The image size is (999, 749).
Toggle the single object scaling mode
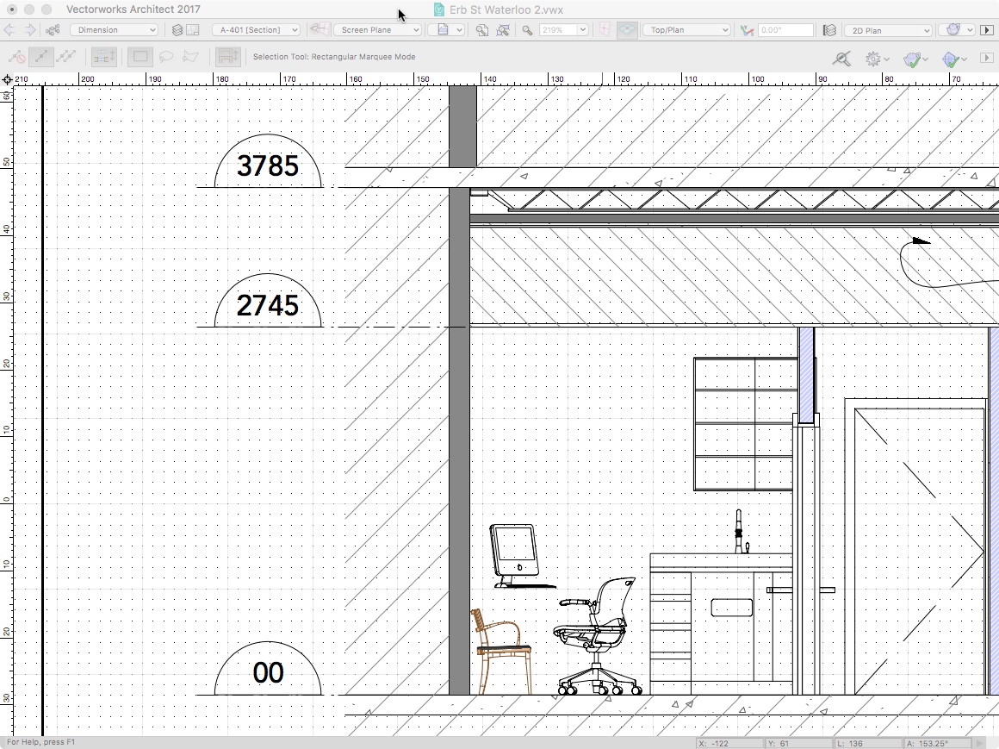click(x=40, y=57)
